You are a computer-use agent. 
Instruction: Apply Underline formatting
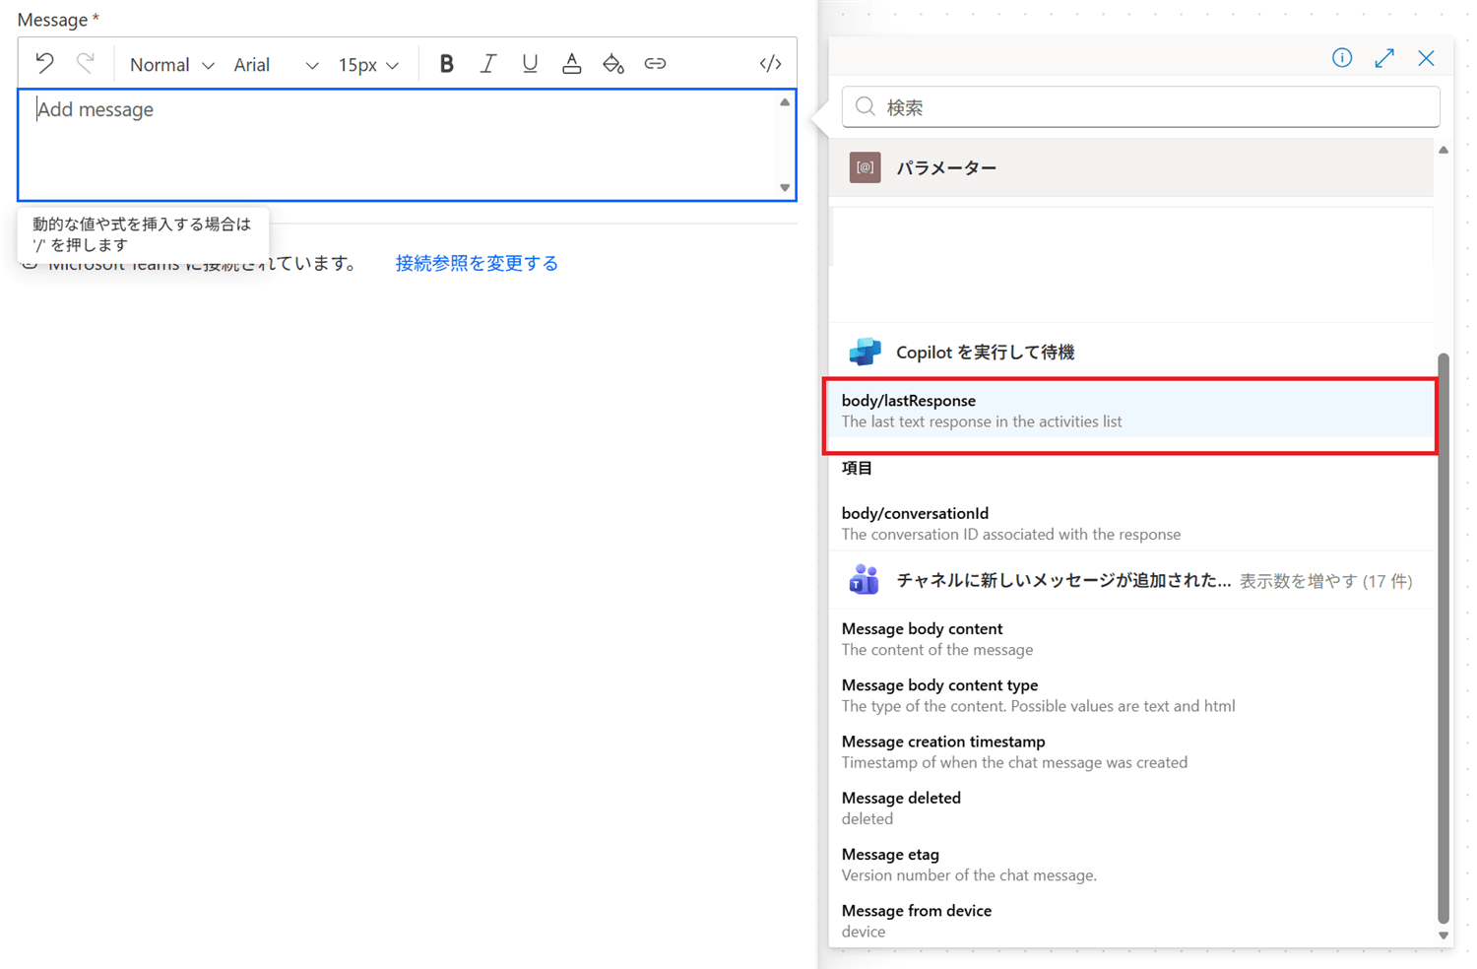(x=530, y=62)
